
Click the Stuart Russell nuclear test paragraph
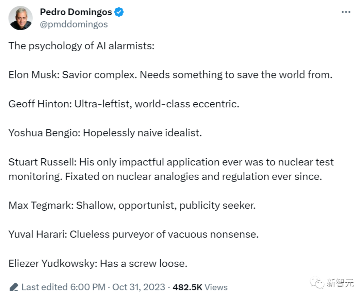coord(171,169)
